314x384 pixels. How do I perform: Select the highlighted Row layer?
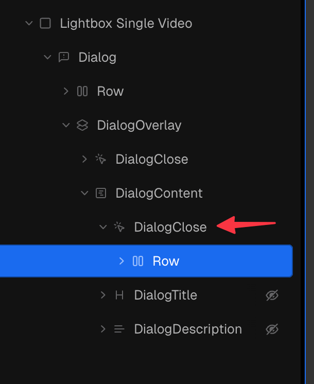click(x=146, y=261)
